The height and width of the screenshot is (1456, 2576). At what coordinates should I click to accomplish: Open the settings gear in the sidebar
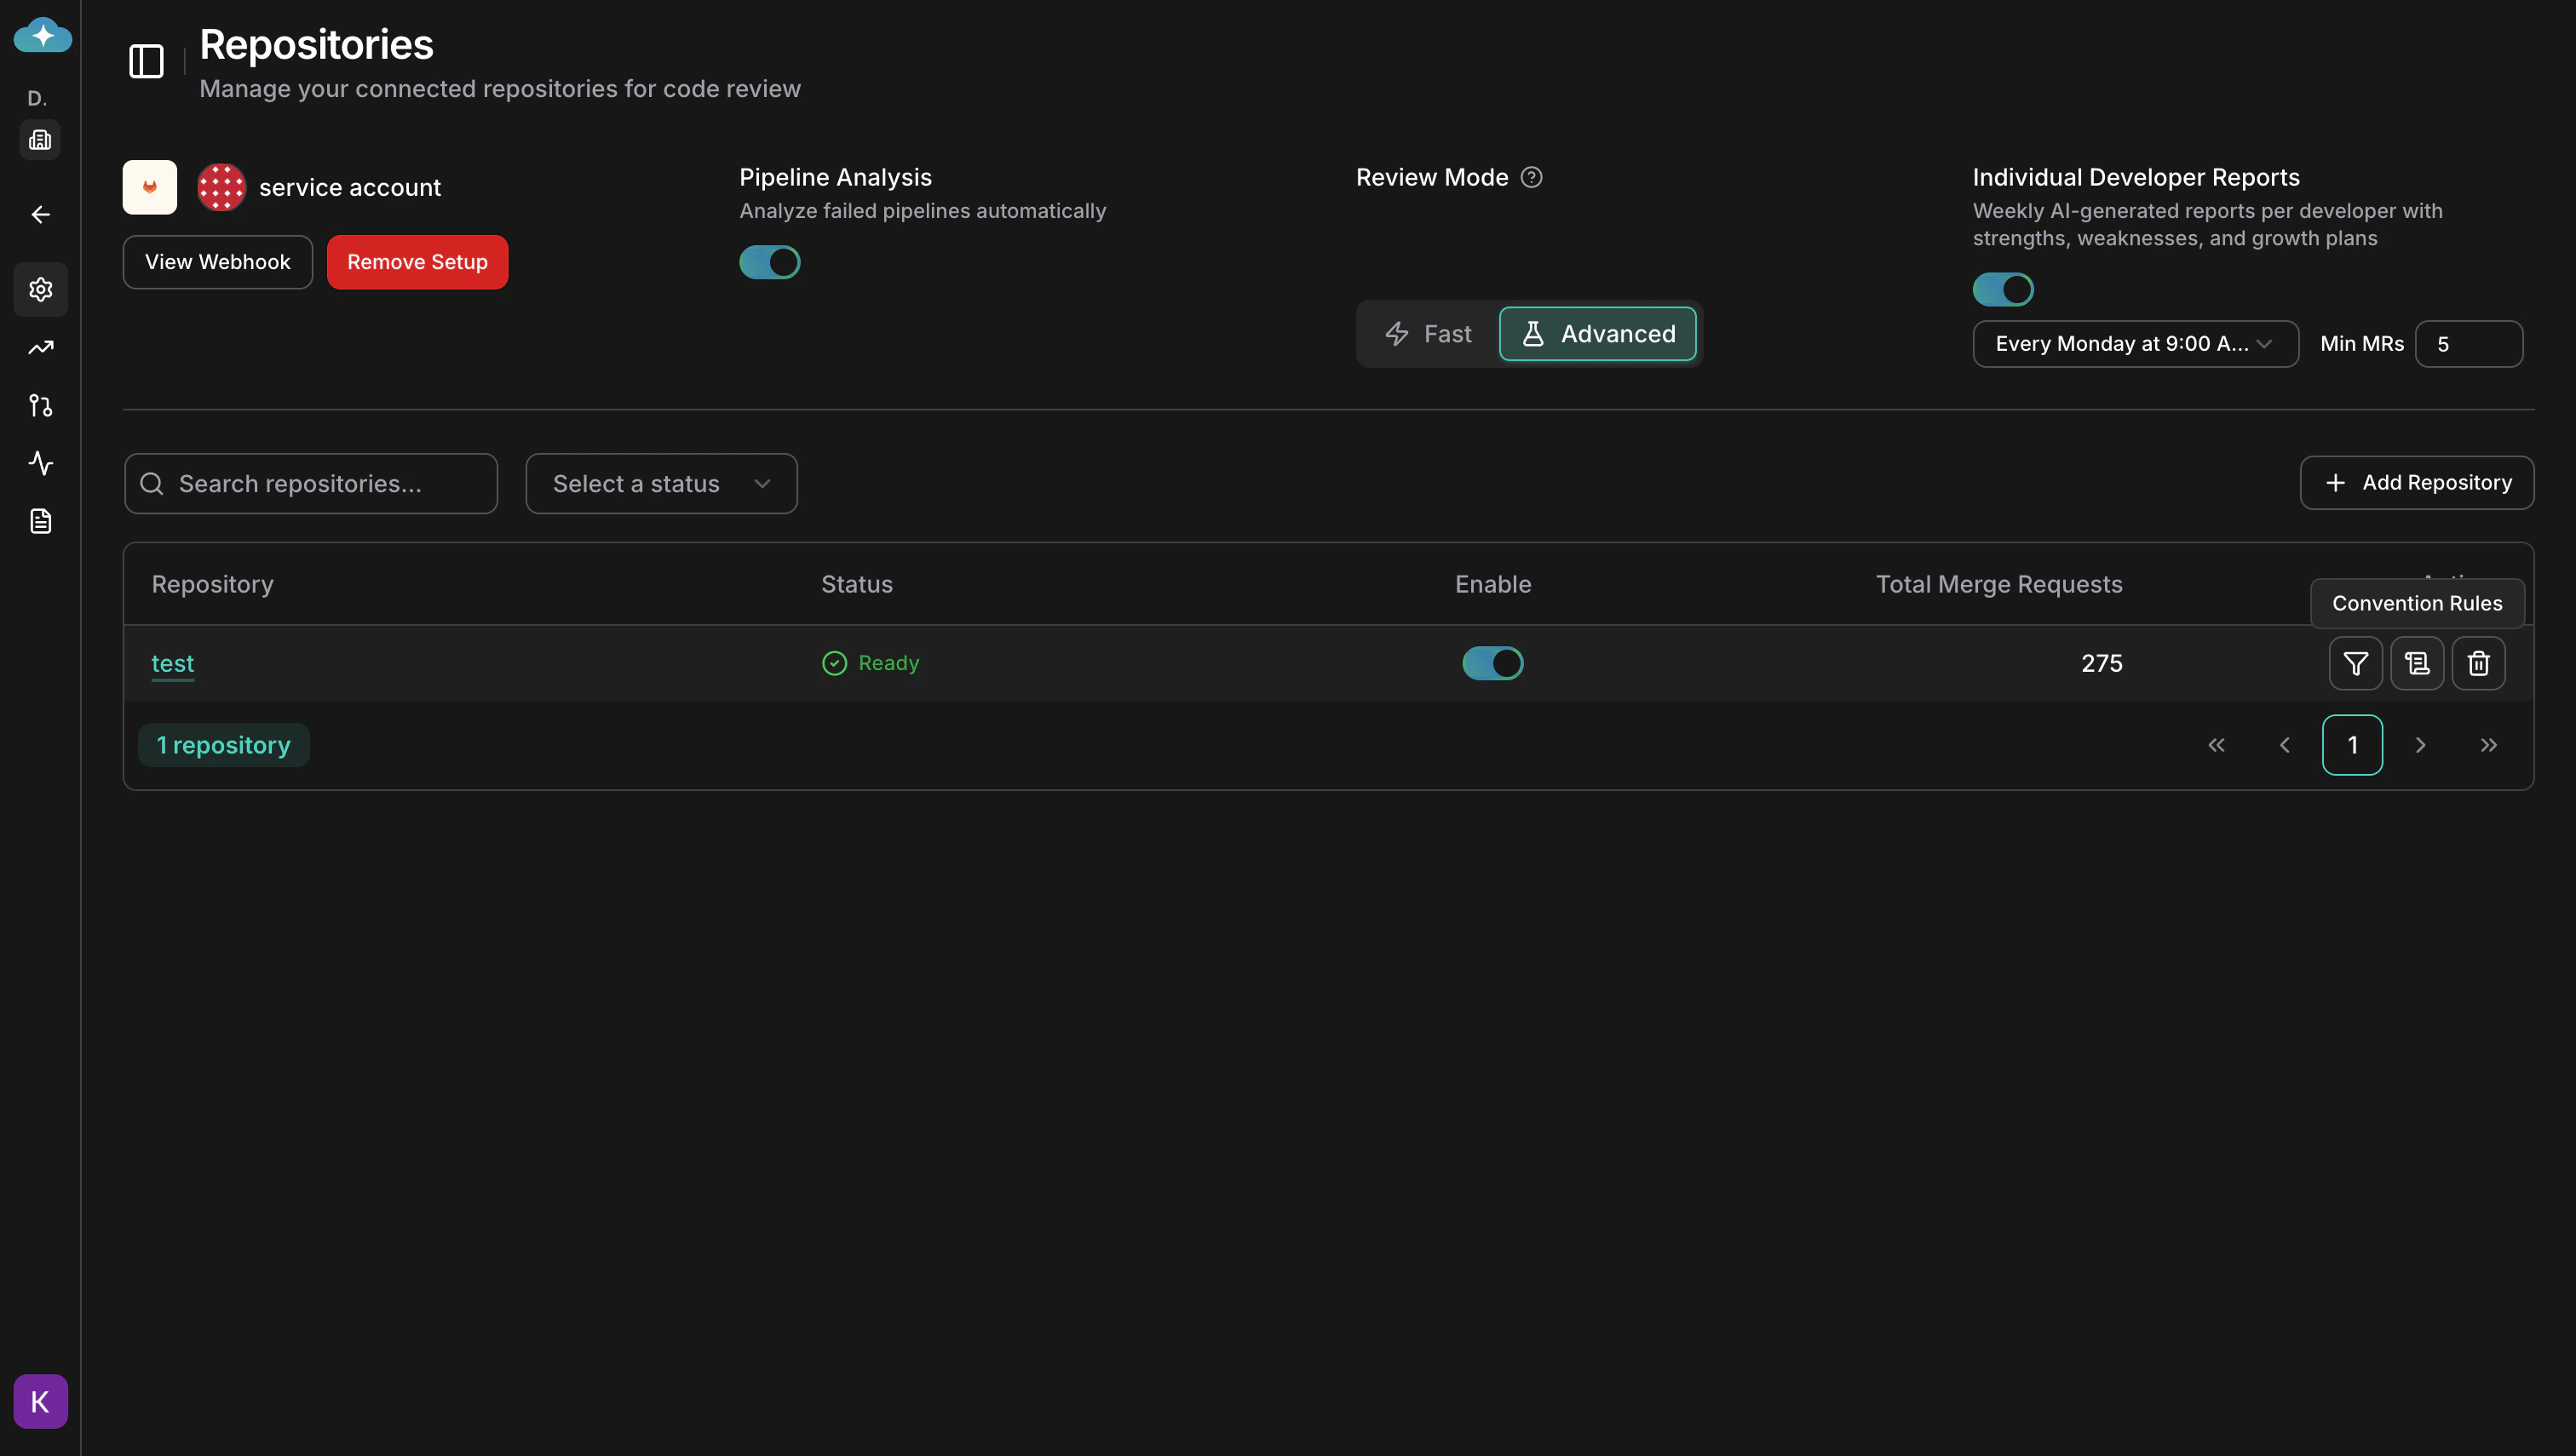(40, 290)
